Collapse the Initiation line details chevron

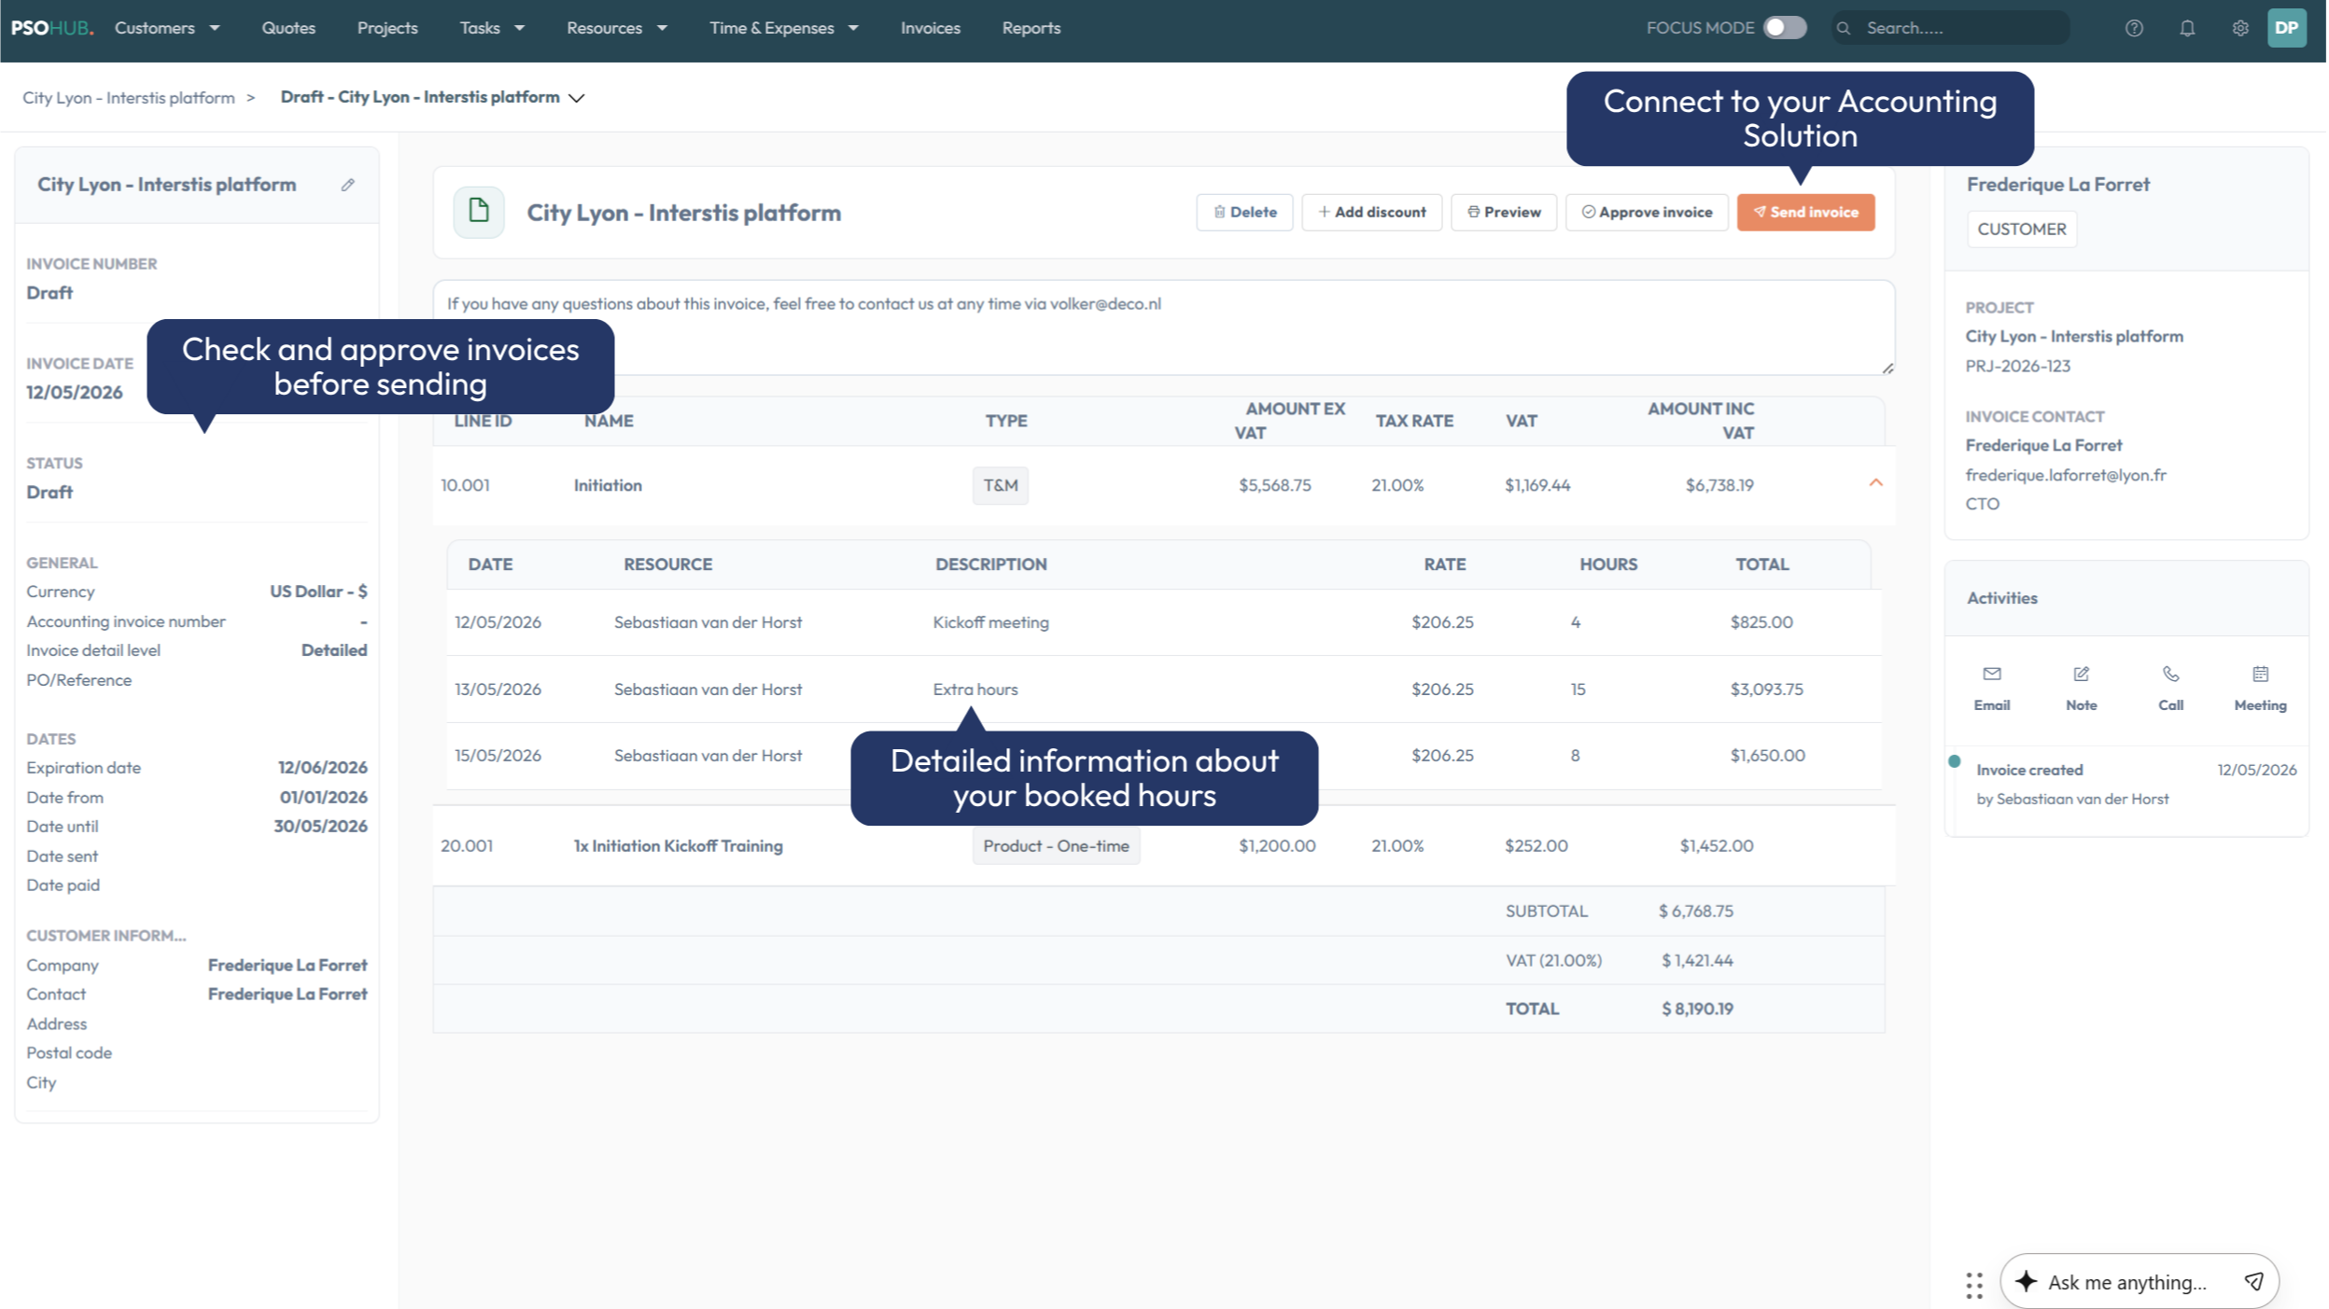point(1875,483)
